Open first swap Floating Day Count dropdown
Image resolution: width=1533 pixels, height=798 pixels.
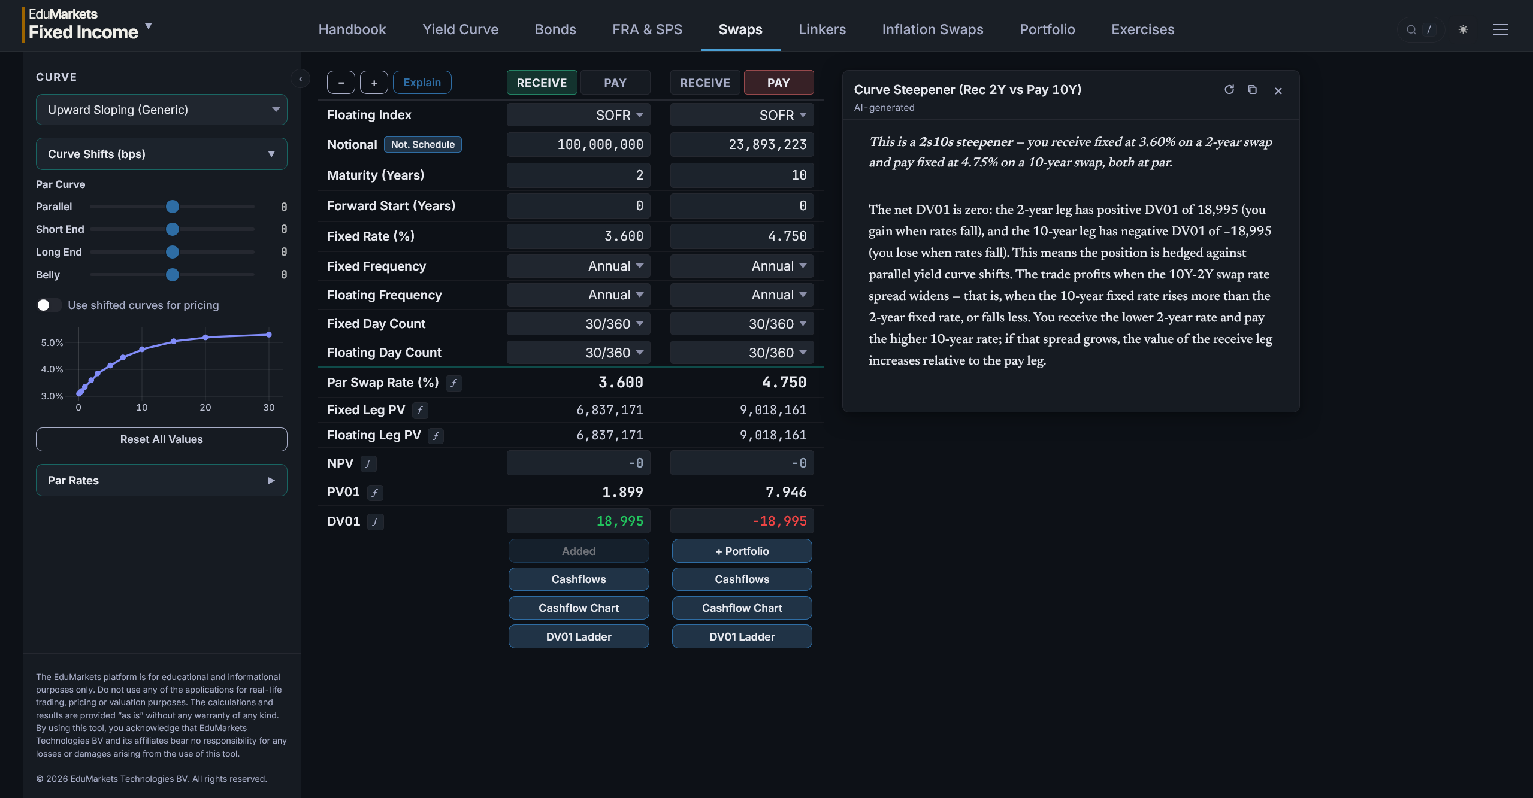point(578,353)
